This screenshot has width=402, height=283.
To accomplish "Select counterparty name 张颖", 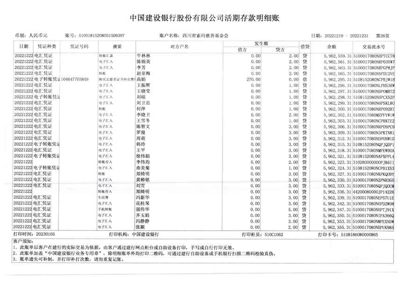I will (x=141, y=227).
